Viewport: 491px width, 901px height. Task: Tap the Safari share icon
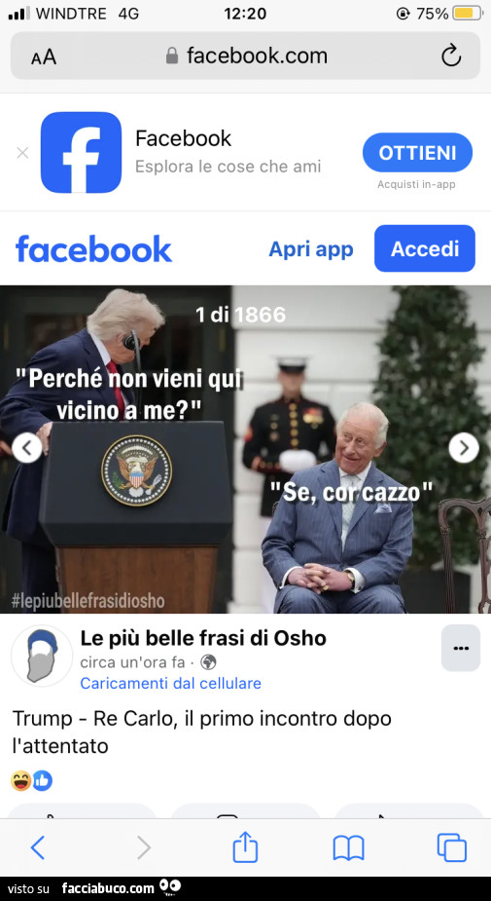click(x=245, y=846)
